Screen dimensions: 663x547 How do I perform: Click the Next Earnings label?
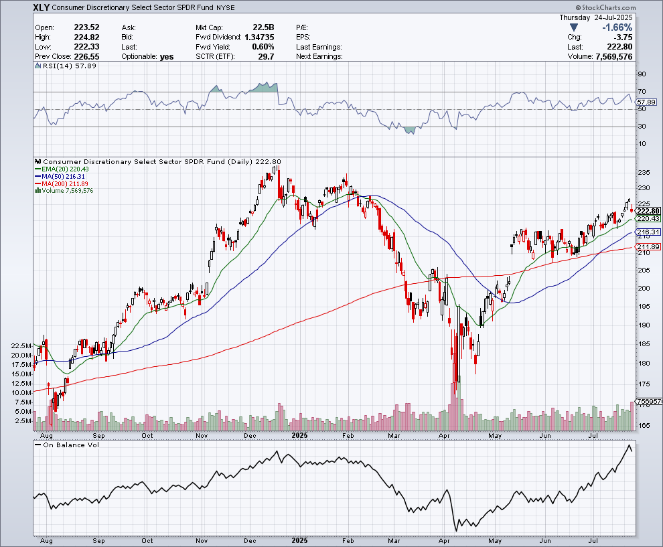pyautogui.click(x=319, y=57)
